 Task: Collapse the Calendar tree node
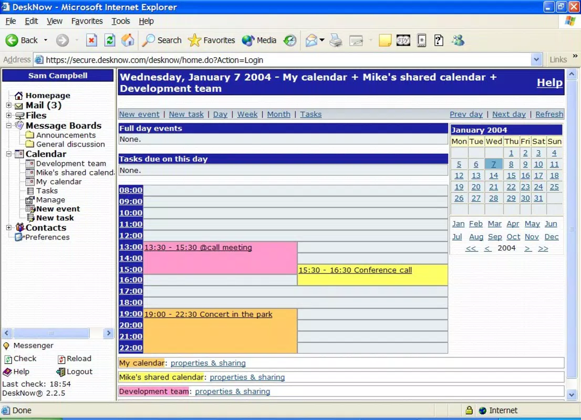(x=9, y=154)
